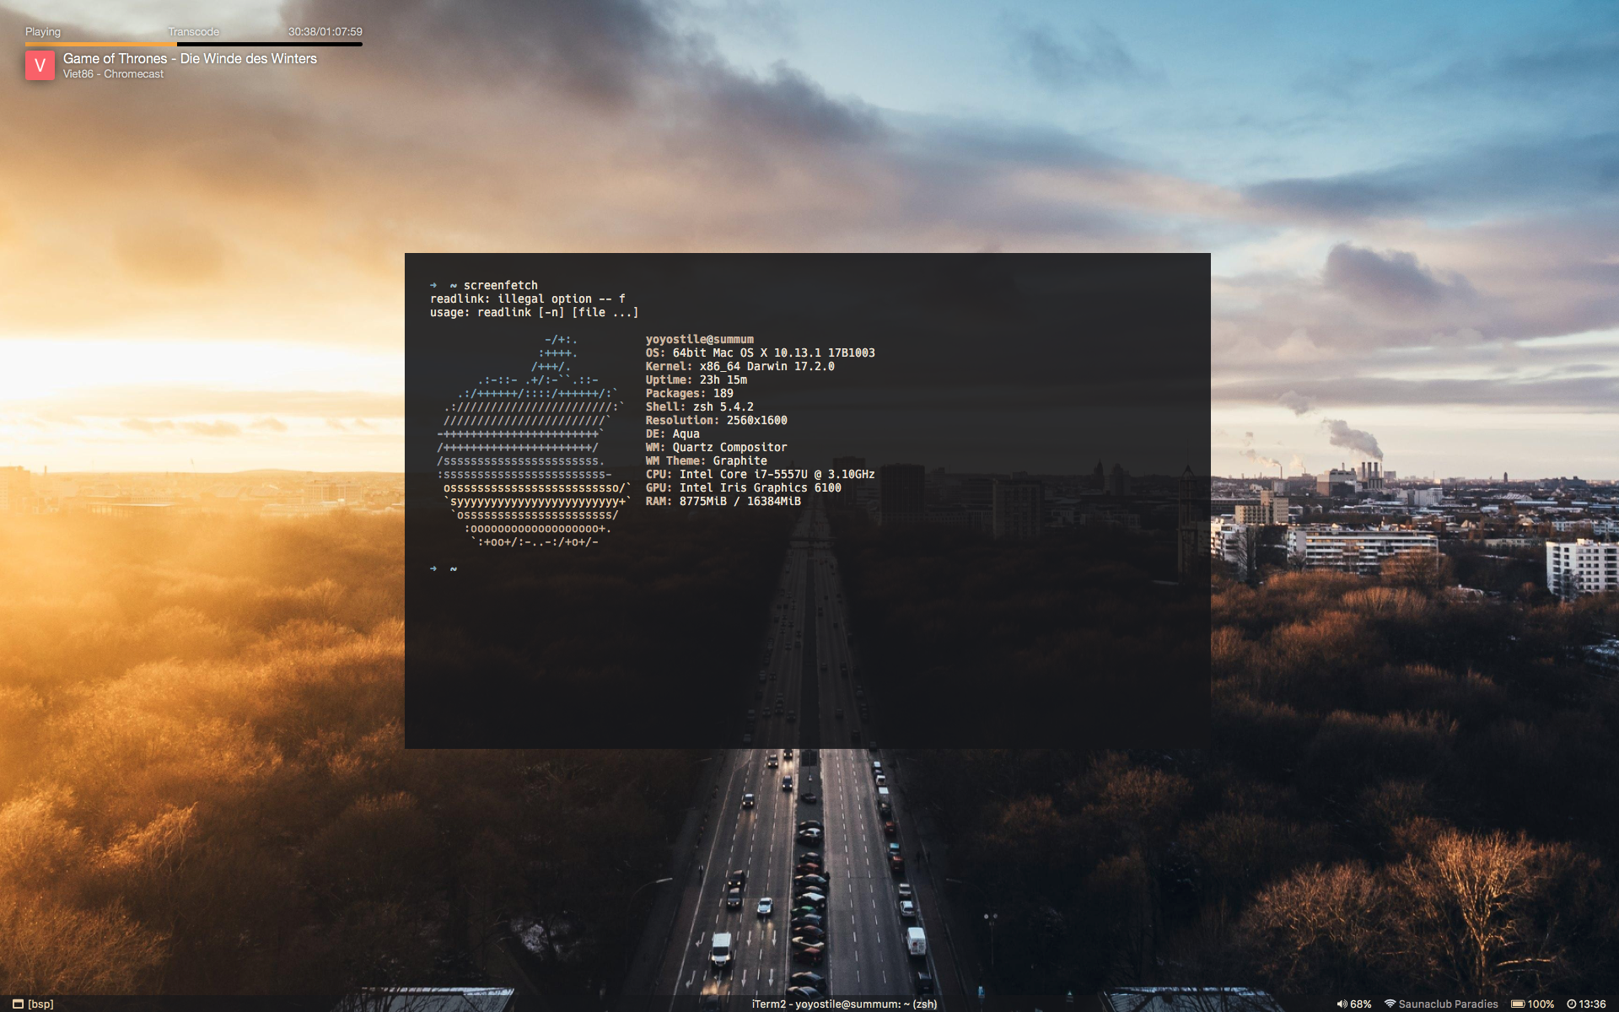Click the Apple ASCII art logo in terminal
1619x1012 pixels.
533,440
